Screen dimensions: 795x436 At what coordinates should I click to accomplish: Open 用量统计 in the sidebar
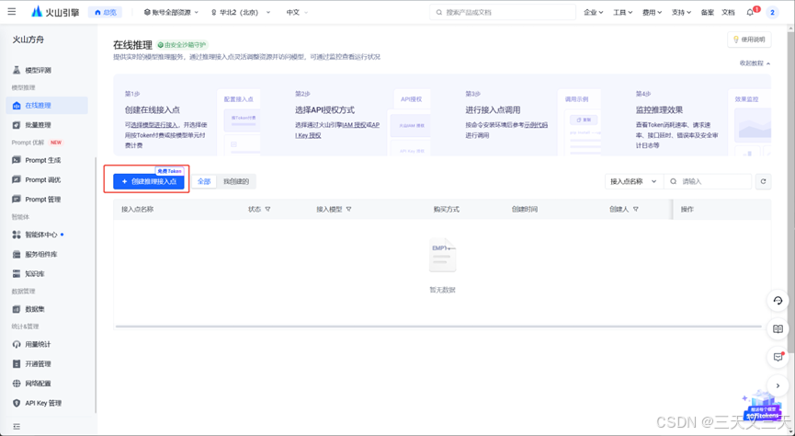point(38,344)
